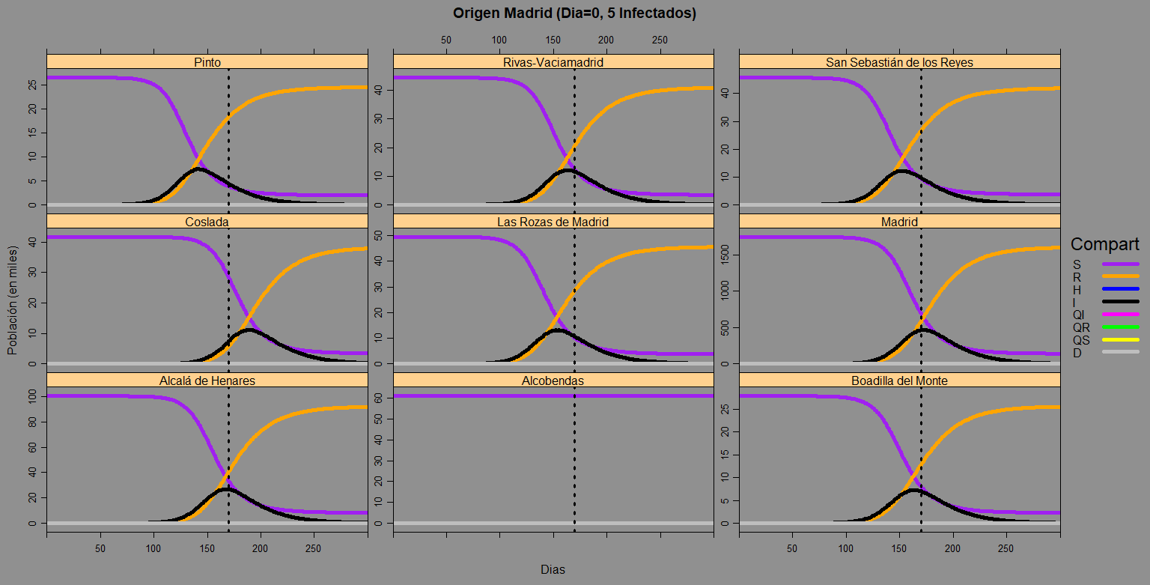Click the chart title Origen Madrid

[574, 13]
